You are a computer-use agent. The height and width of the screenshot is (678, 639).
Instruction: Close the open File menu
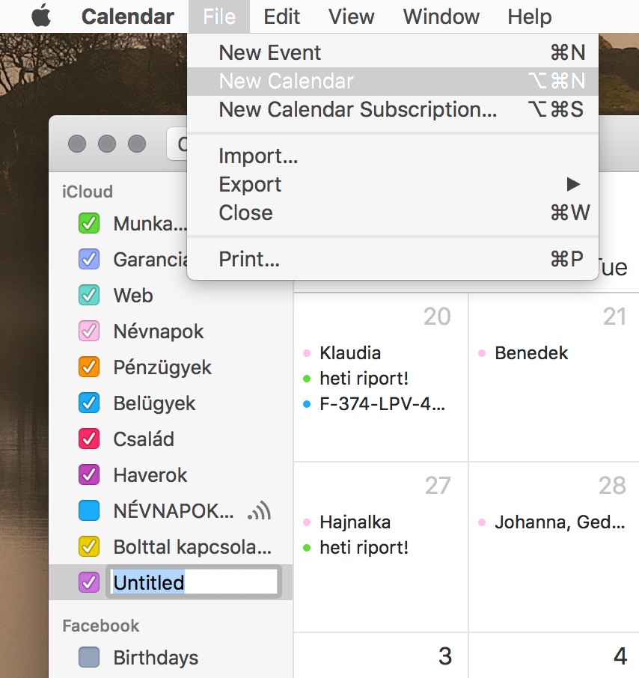pos(219,16)
